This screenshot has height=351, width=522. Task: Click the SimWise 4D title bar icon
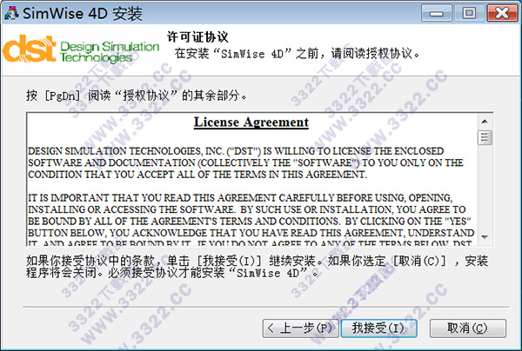(11, 13)
